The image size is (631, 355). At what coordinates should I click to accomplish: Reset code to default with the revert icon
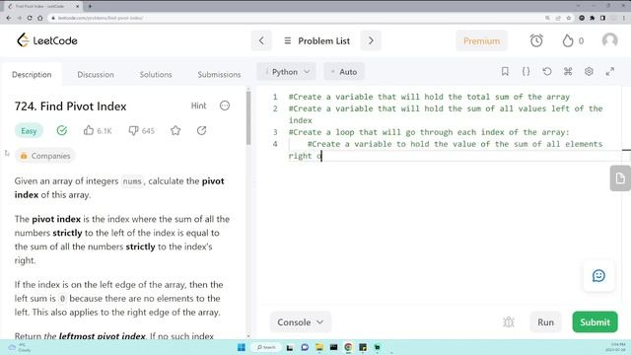(547, 72)
